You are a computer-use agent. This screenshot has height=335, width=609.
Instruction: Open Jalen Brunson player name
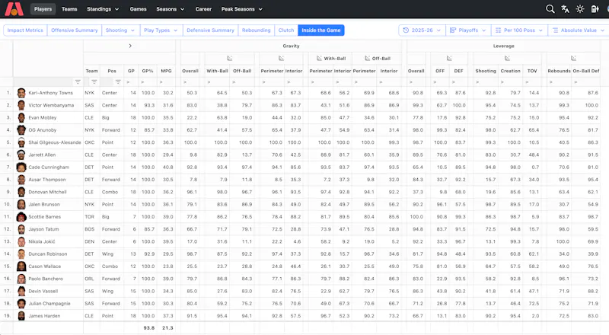coord(44,204)
